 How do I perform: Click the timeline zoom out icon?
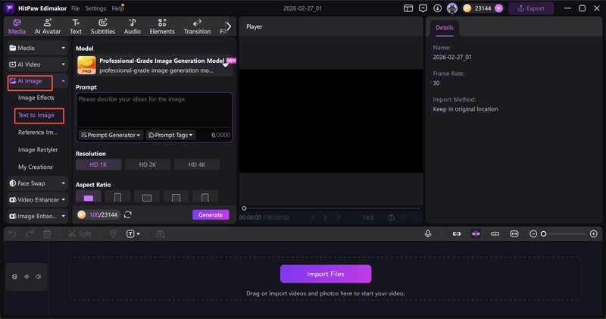pos(533,234)
